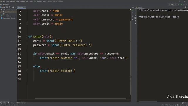Click on 'SUccess' underlined word in line 15
This screenshot has width=188, height=106.
[67, 58]
